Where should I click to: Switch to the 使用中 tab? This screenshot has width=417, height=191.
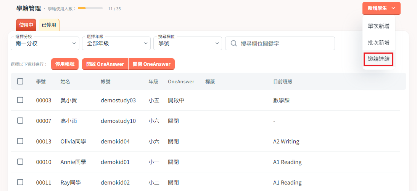(26, 25)
